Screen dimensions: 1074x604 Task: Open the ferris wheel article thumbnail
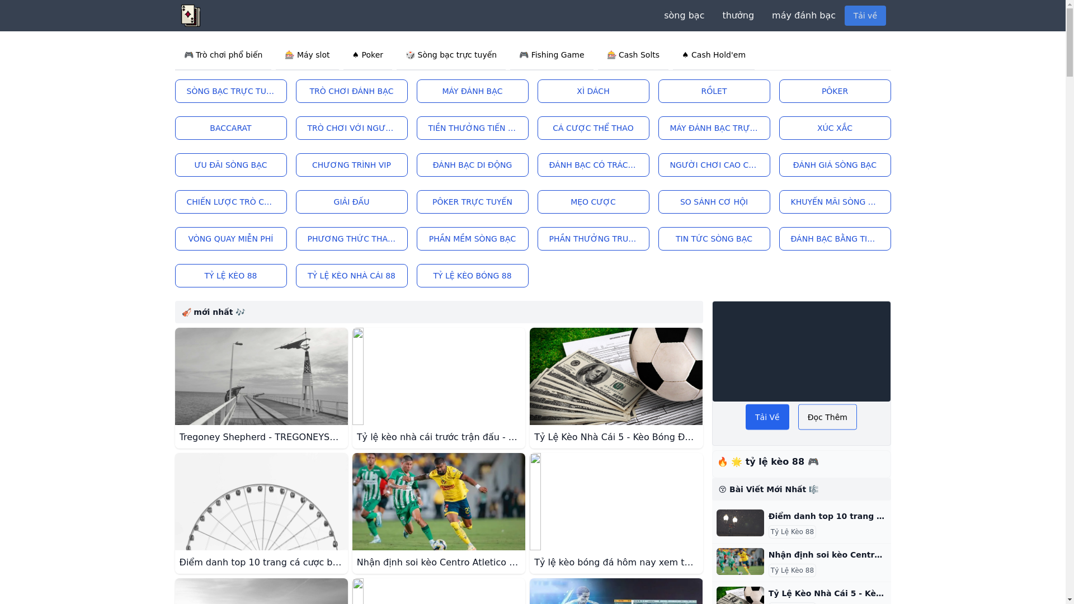point(261,502)
